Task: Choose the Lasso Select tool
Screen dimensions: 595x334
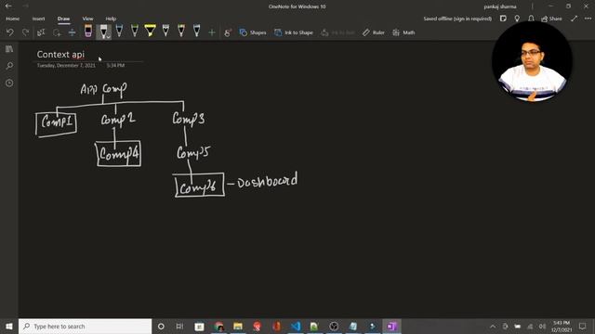Action: [x=57, y=32]
